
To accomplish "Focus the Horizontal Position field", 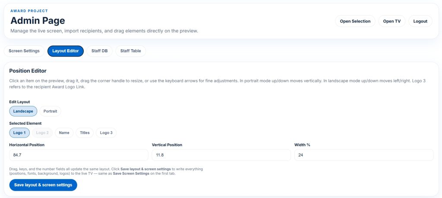I will pyautogui.click(x=79, y=155).
